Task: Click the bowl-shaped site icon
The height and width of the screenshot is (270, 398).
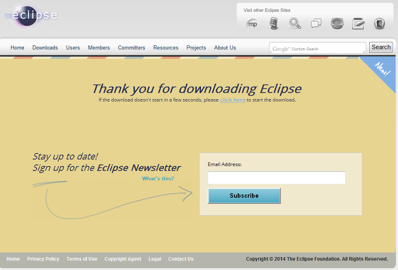Action: coord(337,23)
